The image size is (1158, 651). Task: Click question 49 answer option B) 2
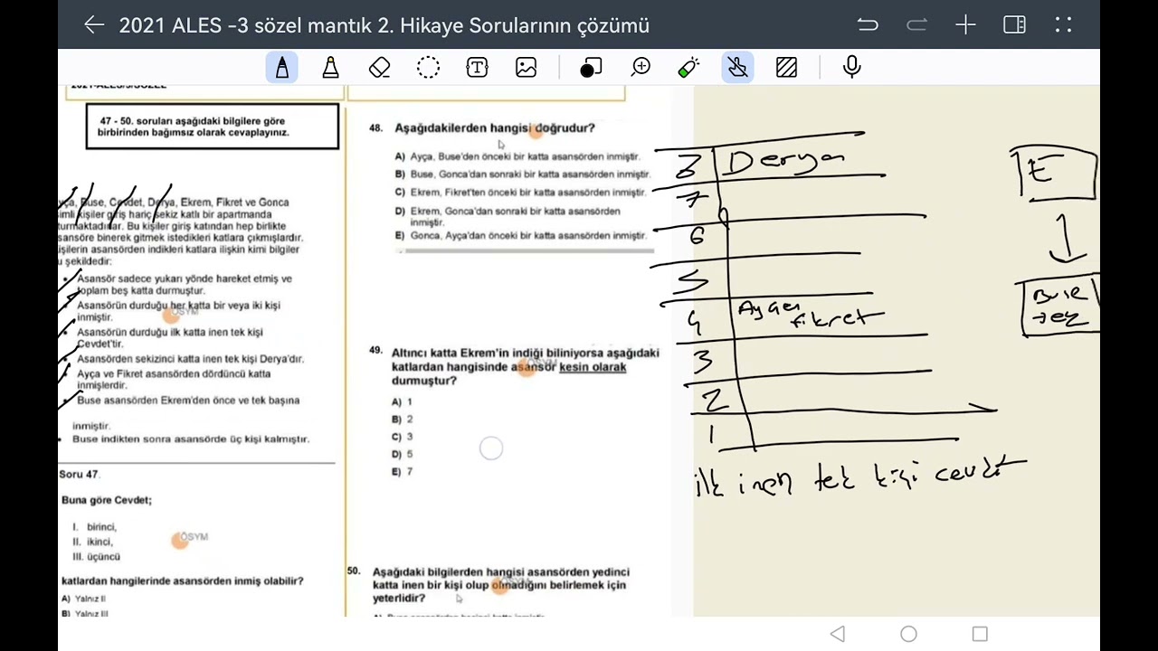[402, 419]
